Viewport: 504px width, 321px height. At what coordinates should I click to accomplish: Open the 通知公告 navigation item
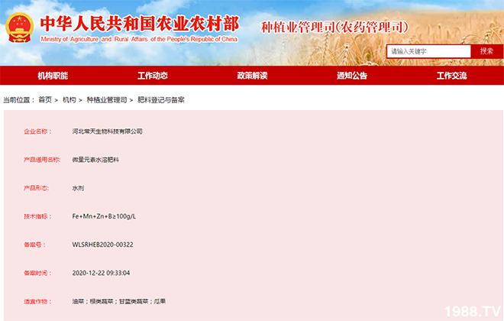[352, 76]
